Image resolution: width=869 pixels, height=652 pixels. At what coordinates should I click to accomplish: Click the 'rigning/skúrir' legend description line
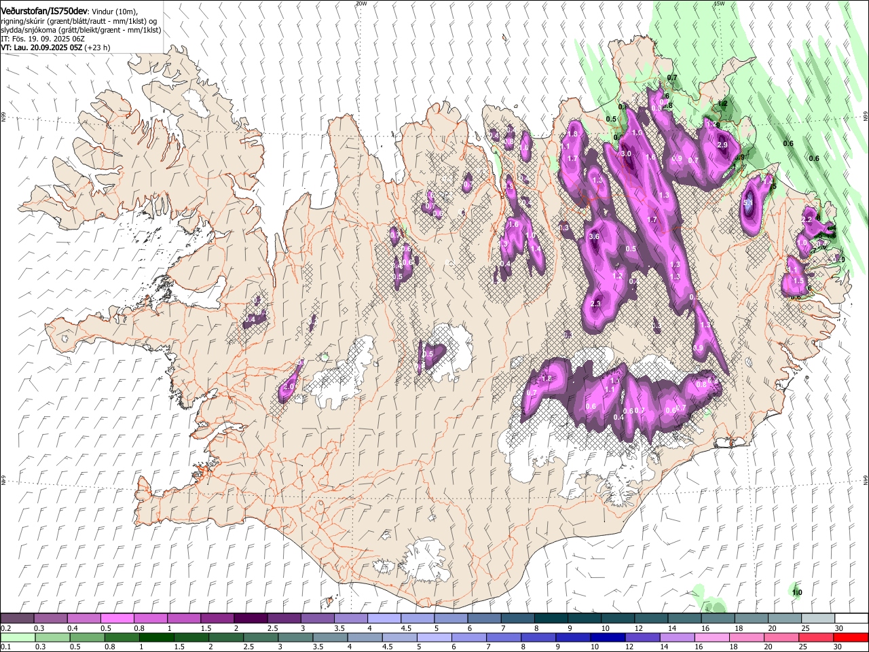79,21
